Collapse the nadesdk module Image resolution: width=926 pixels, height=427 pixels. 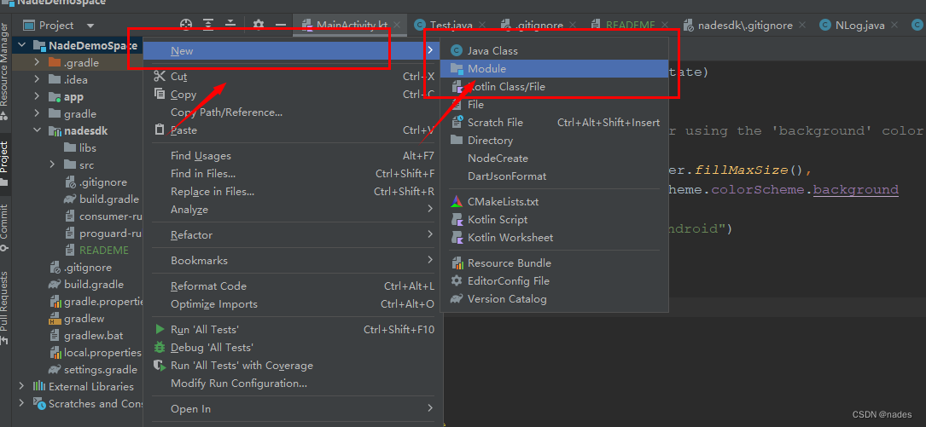(37, 130)
